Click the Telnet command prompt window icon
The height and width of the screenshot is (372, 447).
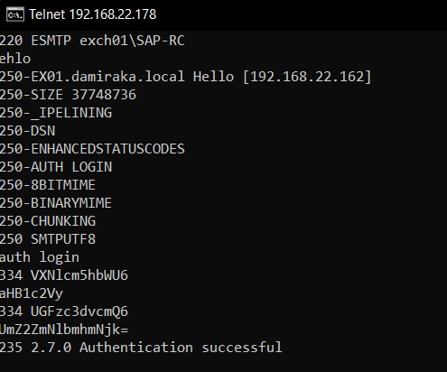click(15, 14)
